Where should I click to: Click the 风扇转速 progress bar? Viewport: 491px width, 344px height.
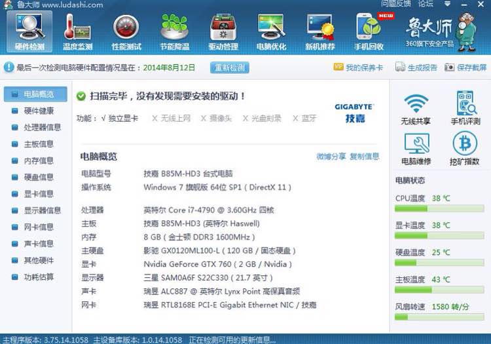(x=439, y=316)
